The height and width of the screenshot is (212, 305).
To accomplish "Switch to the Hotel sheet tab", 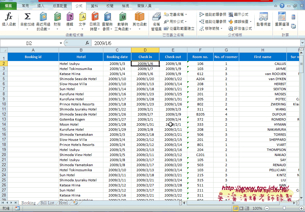I will point(63,203).
